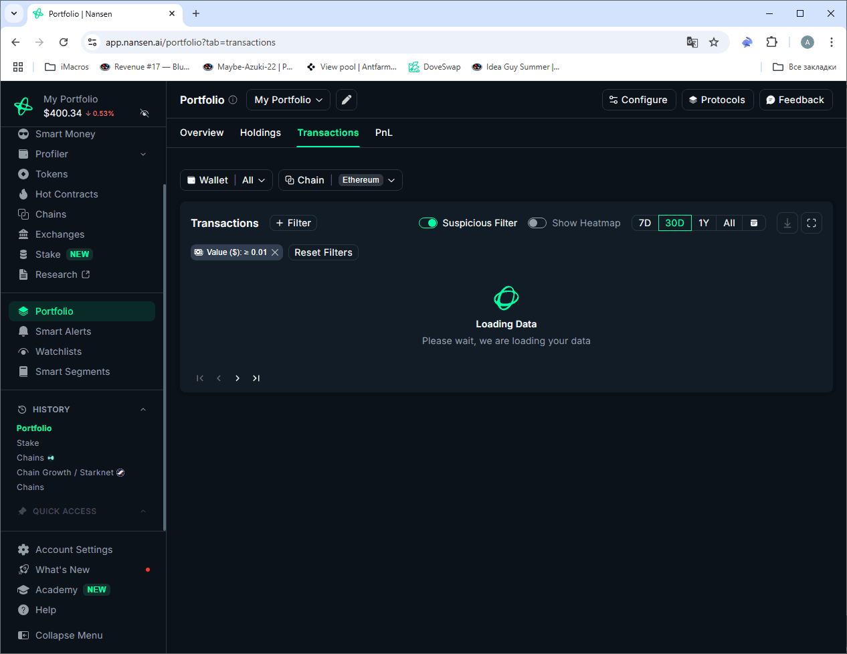Viewport: 847px width, 654px height.
Task: Go to next page arrow
Action: (x=238, y=378)
